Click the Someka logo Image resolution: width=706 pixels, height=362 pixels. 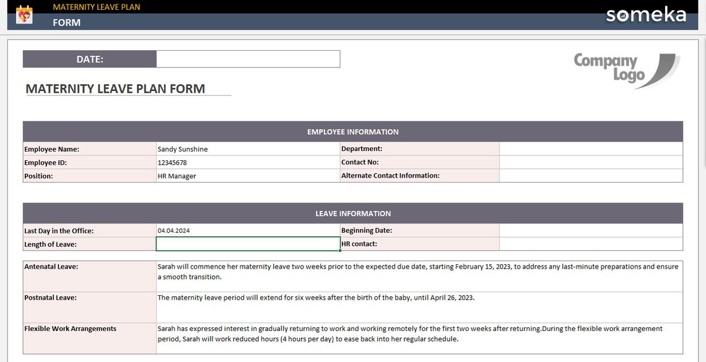click(x=646, y=14)
